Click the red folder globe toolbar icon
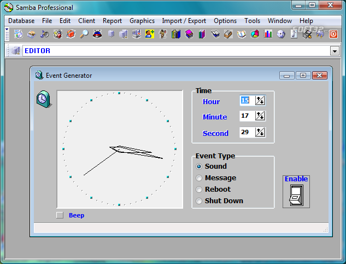The width and height of the screenshot is (346, 264). point(71,34)
